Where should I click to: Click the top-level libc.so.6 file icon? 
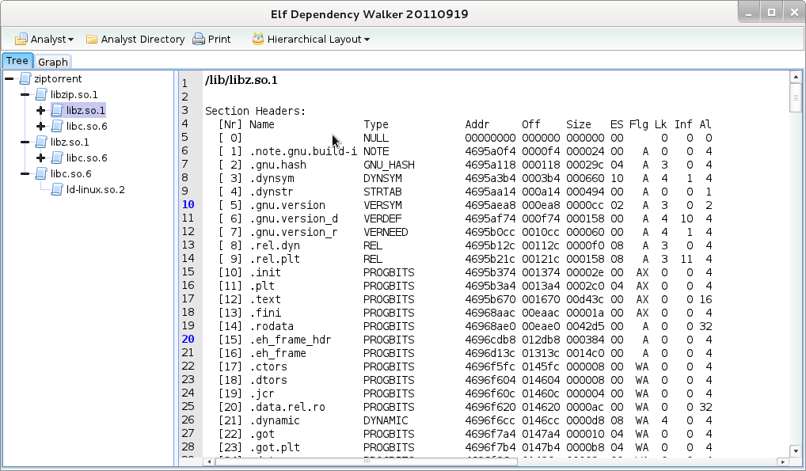click(42, 174)
